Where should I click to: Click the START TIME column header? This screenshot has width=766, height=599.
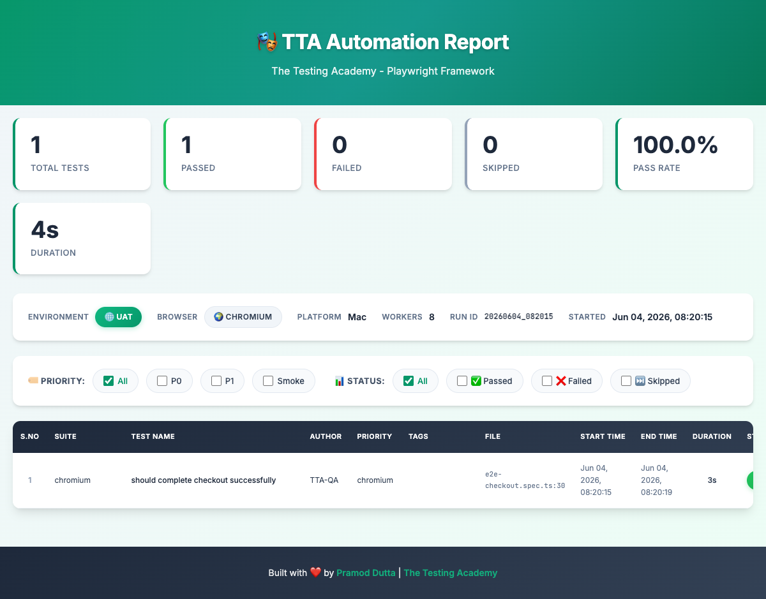point(603,437)
